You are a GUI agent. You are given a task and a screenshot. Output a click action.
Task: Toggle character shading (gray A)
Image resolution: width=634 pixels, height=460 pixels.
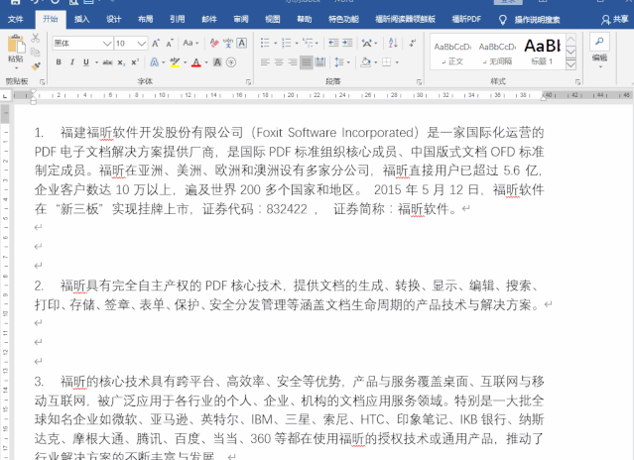tap(217, 62)
